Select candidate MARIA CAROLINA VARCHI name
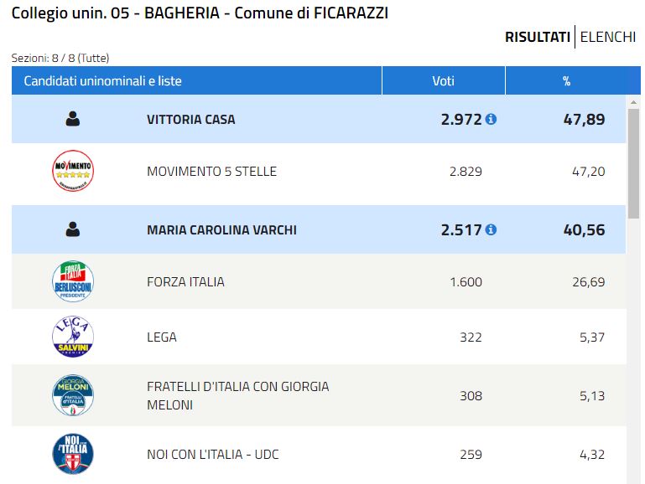The height and width of the screenshot is (484, 645). 221,230
